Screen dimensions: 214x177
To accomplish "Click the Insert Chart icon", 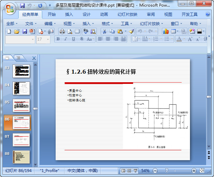I will point(166,31).
